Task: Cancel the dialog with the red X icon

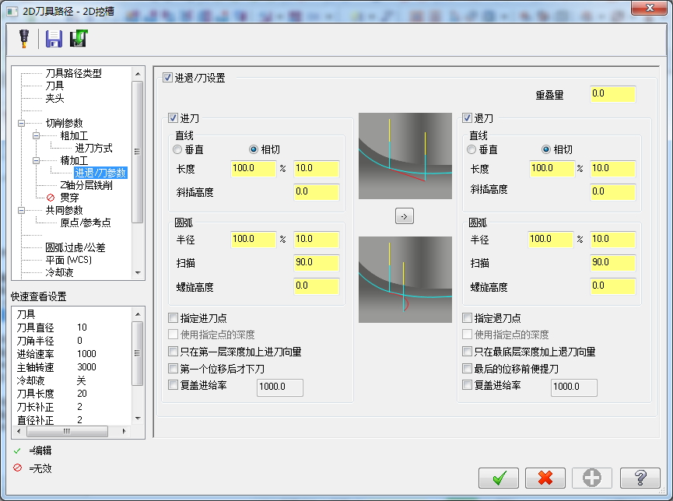Action: pyautogui.click(x=545, y=478)
